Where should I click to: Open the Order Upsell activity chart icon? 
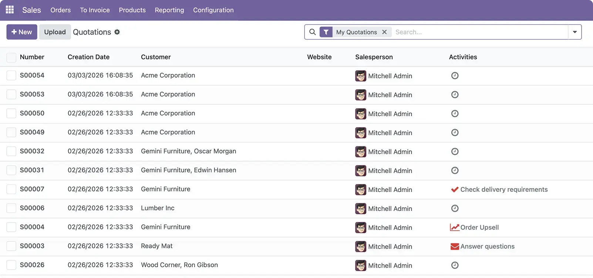[454, 227]
